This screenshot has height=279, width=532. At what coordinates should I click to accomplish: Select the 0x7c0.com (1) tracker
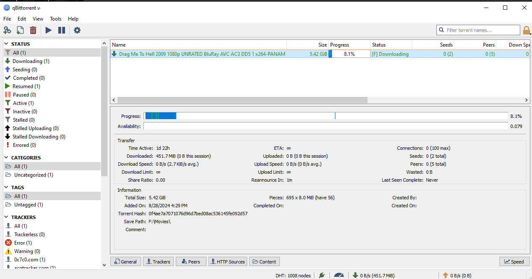52,259
